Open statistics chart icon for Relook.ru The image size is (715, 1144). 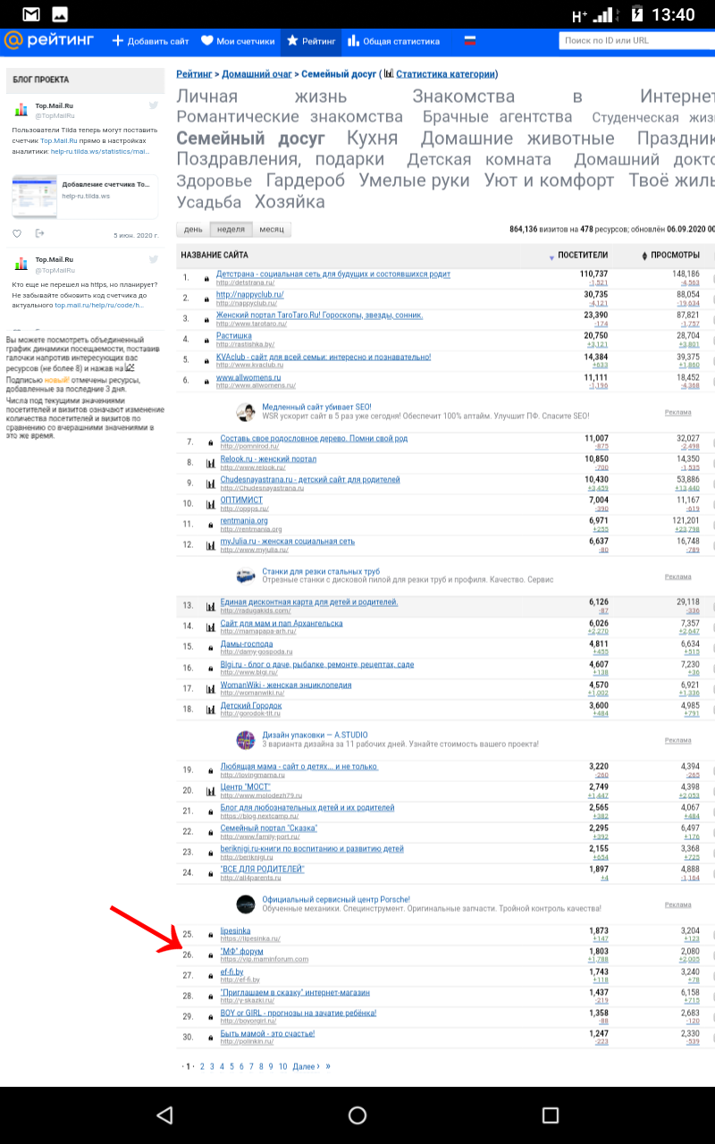[210, 463]
